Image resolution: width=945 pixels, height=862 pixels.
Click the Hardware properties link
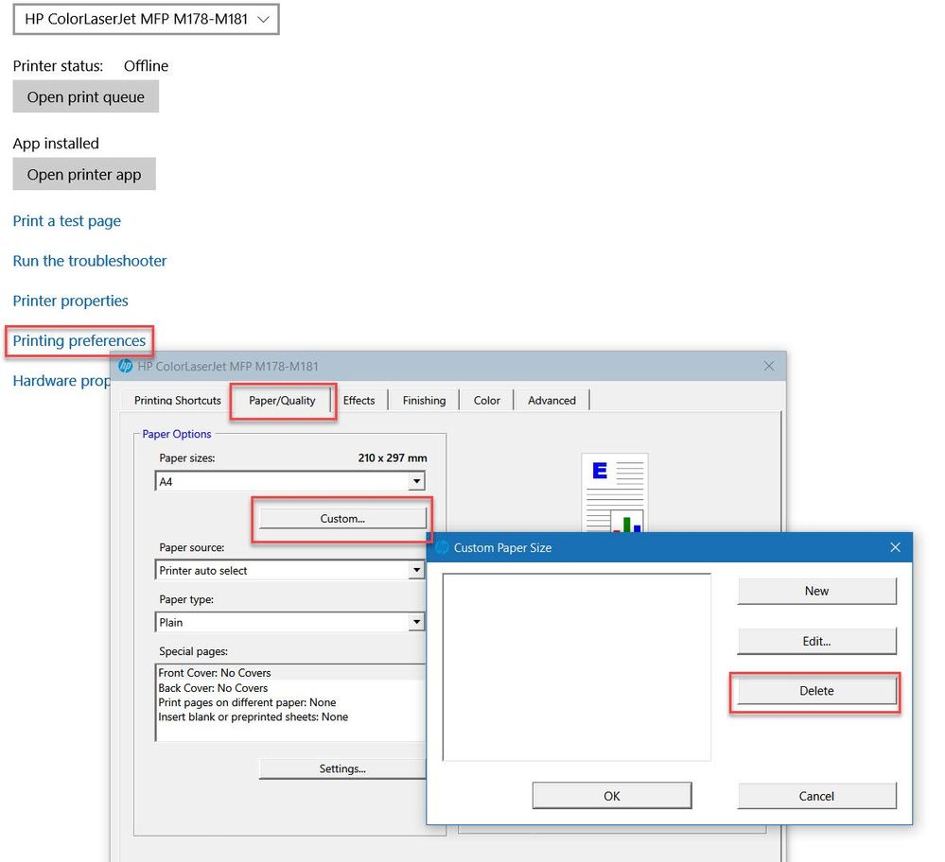point(62,381)
